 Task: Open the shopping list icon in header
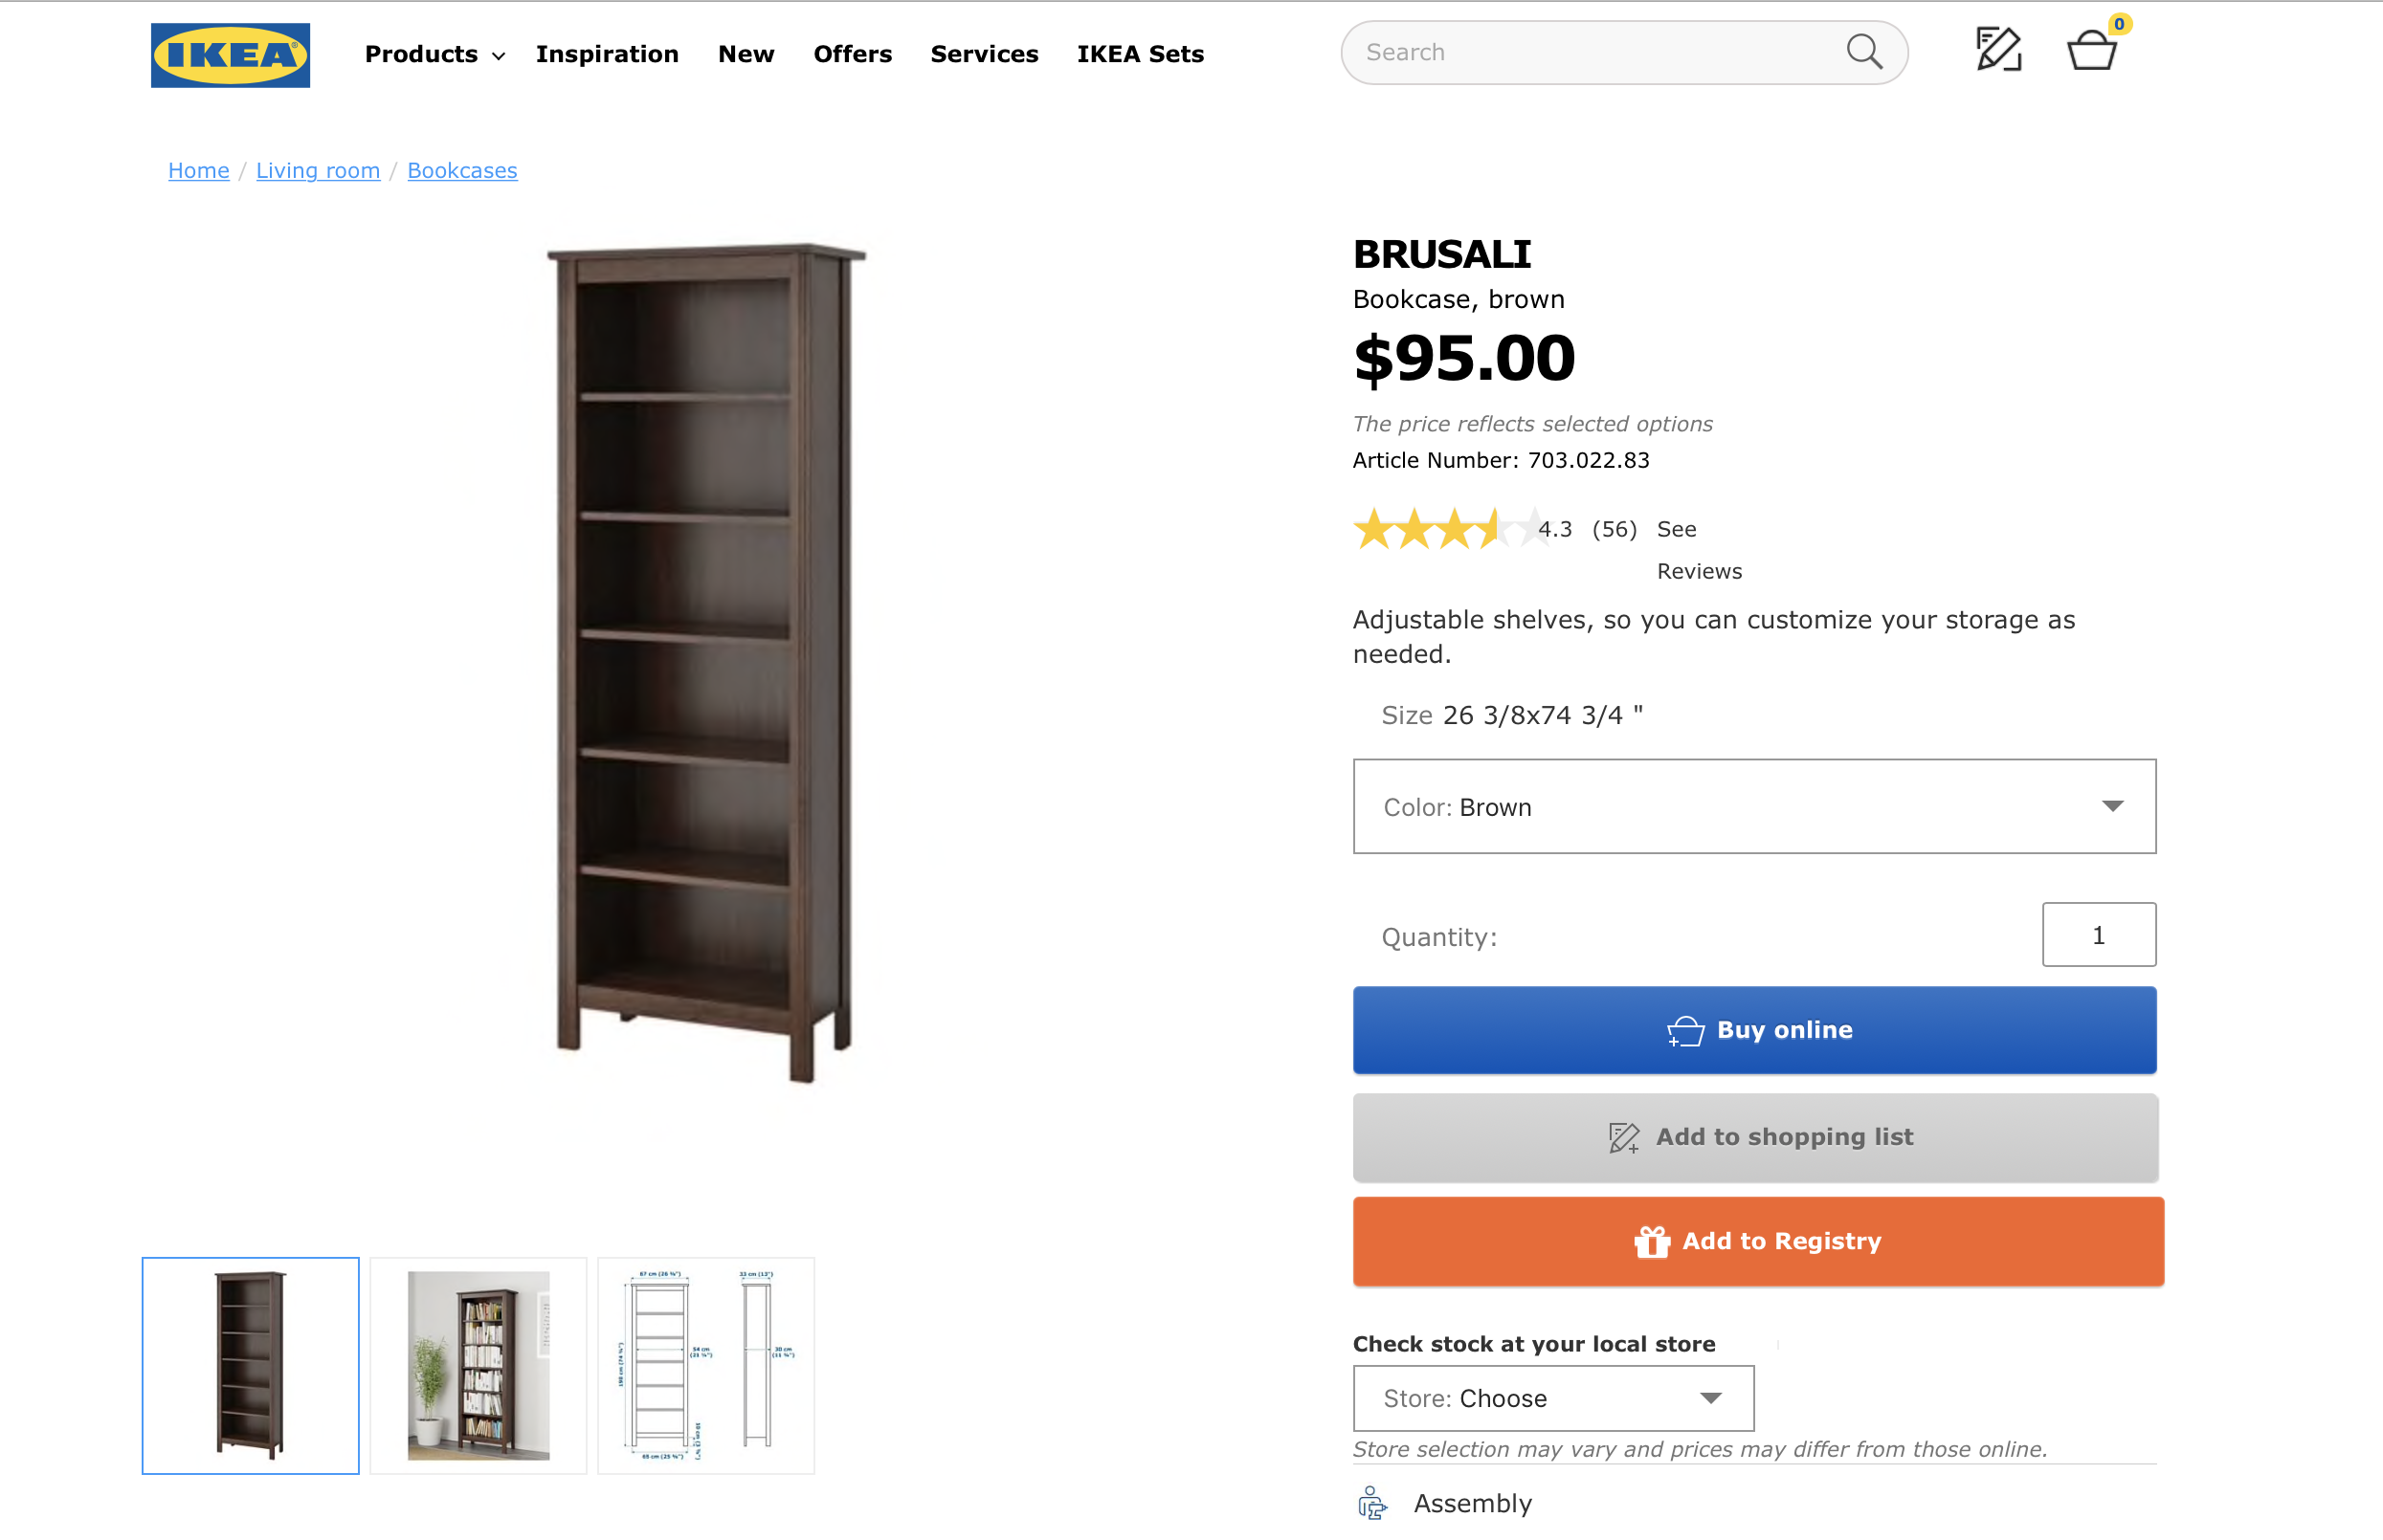[x=1999, y=50]
